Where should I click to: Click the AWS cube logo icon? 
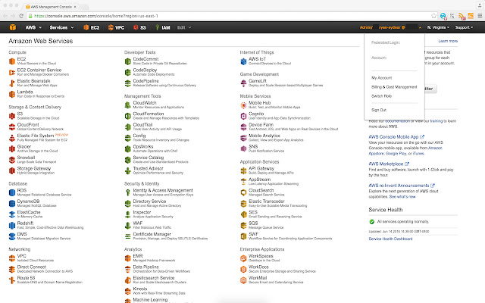click(13, 27)
